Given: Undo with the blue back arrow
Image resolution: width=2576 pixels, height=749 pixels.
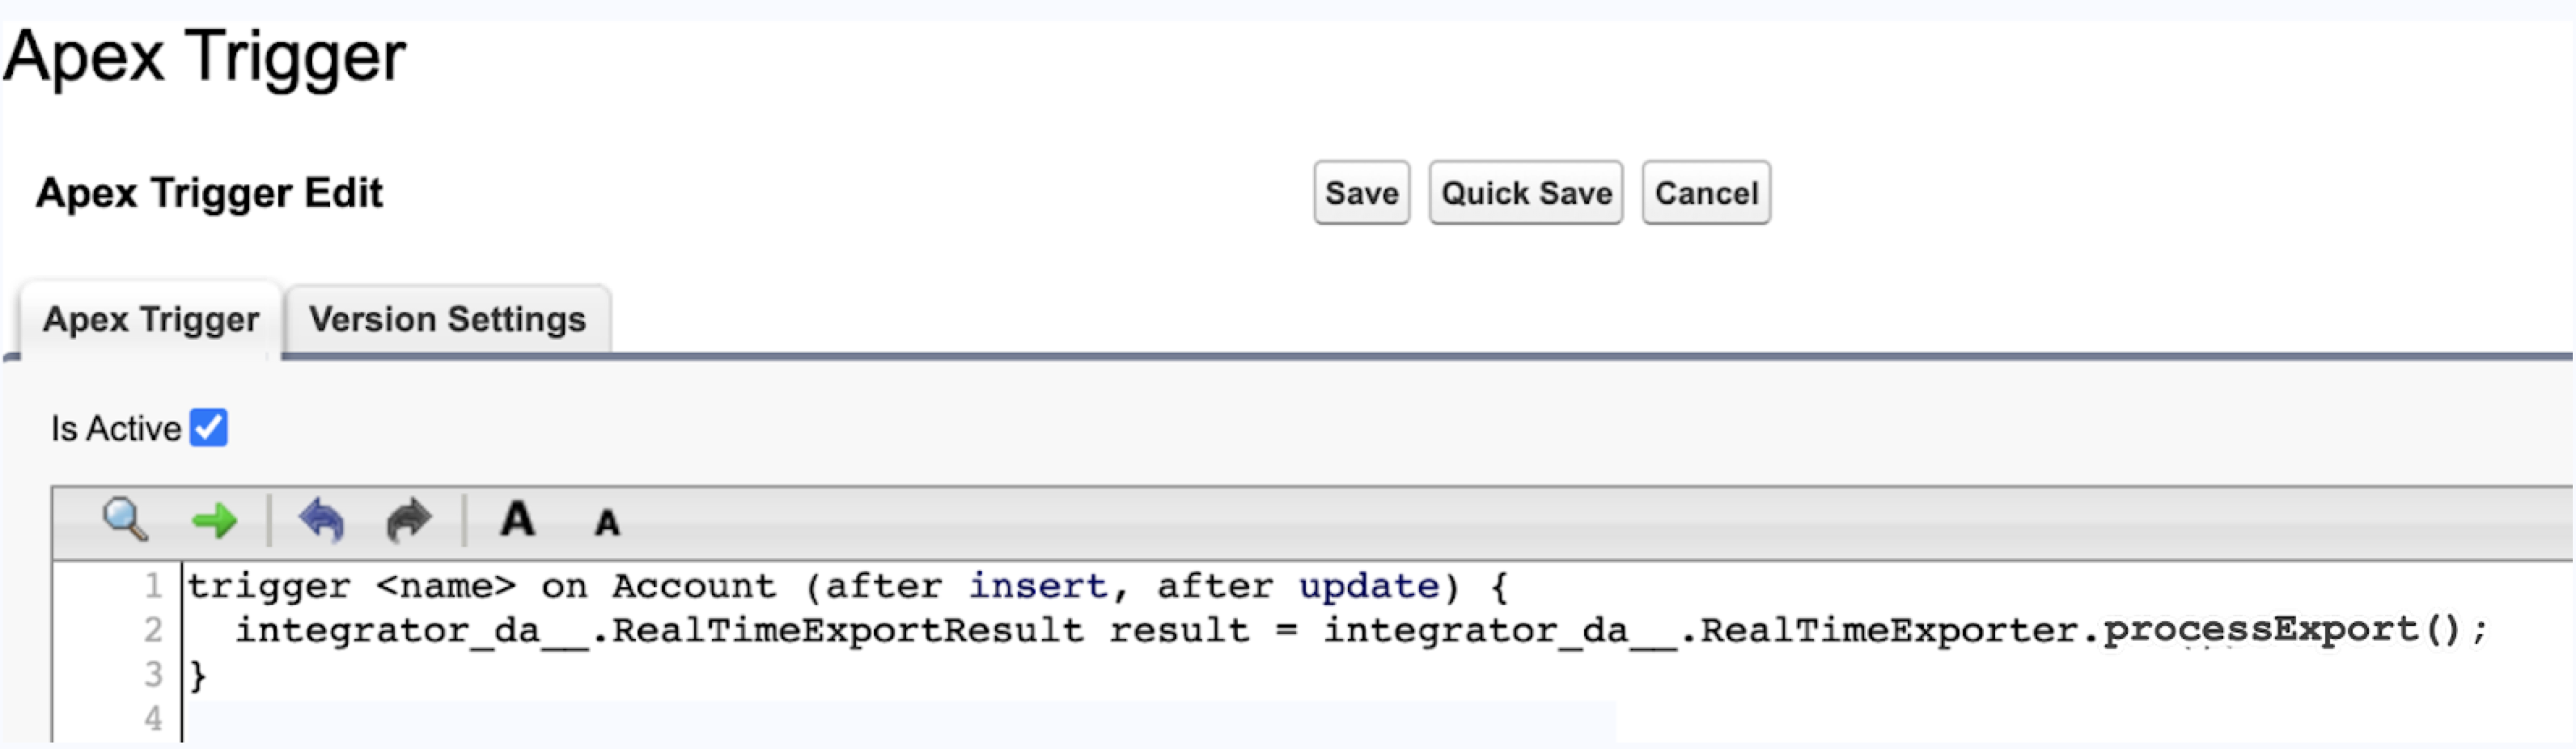Looking at the screenshot, I should tap(321, 520).
